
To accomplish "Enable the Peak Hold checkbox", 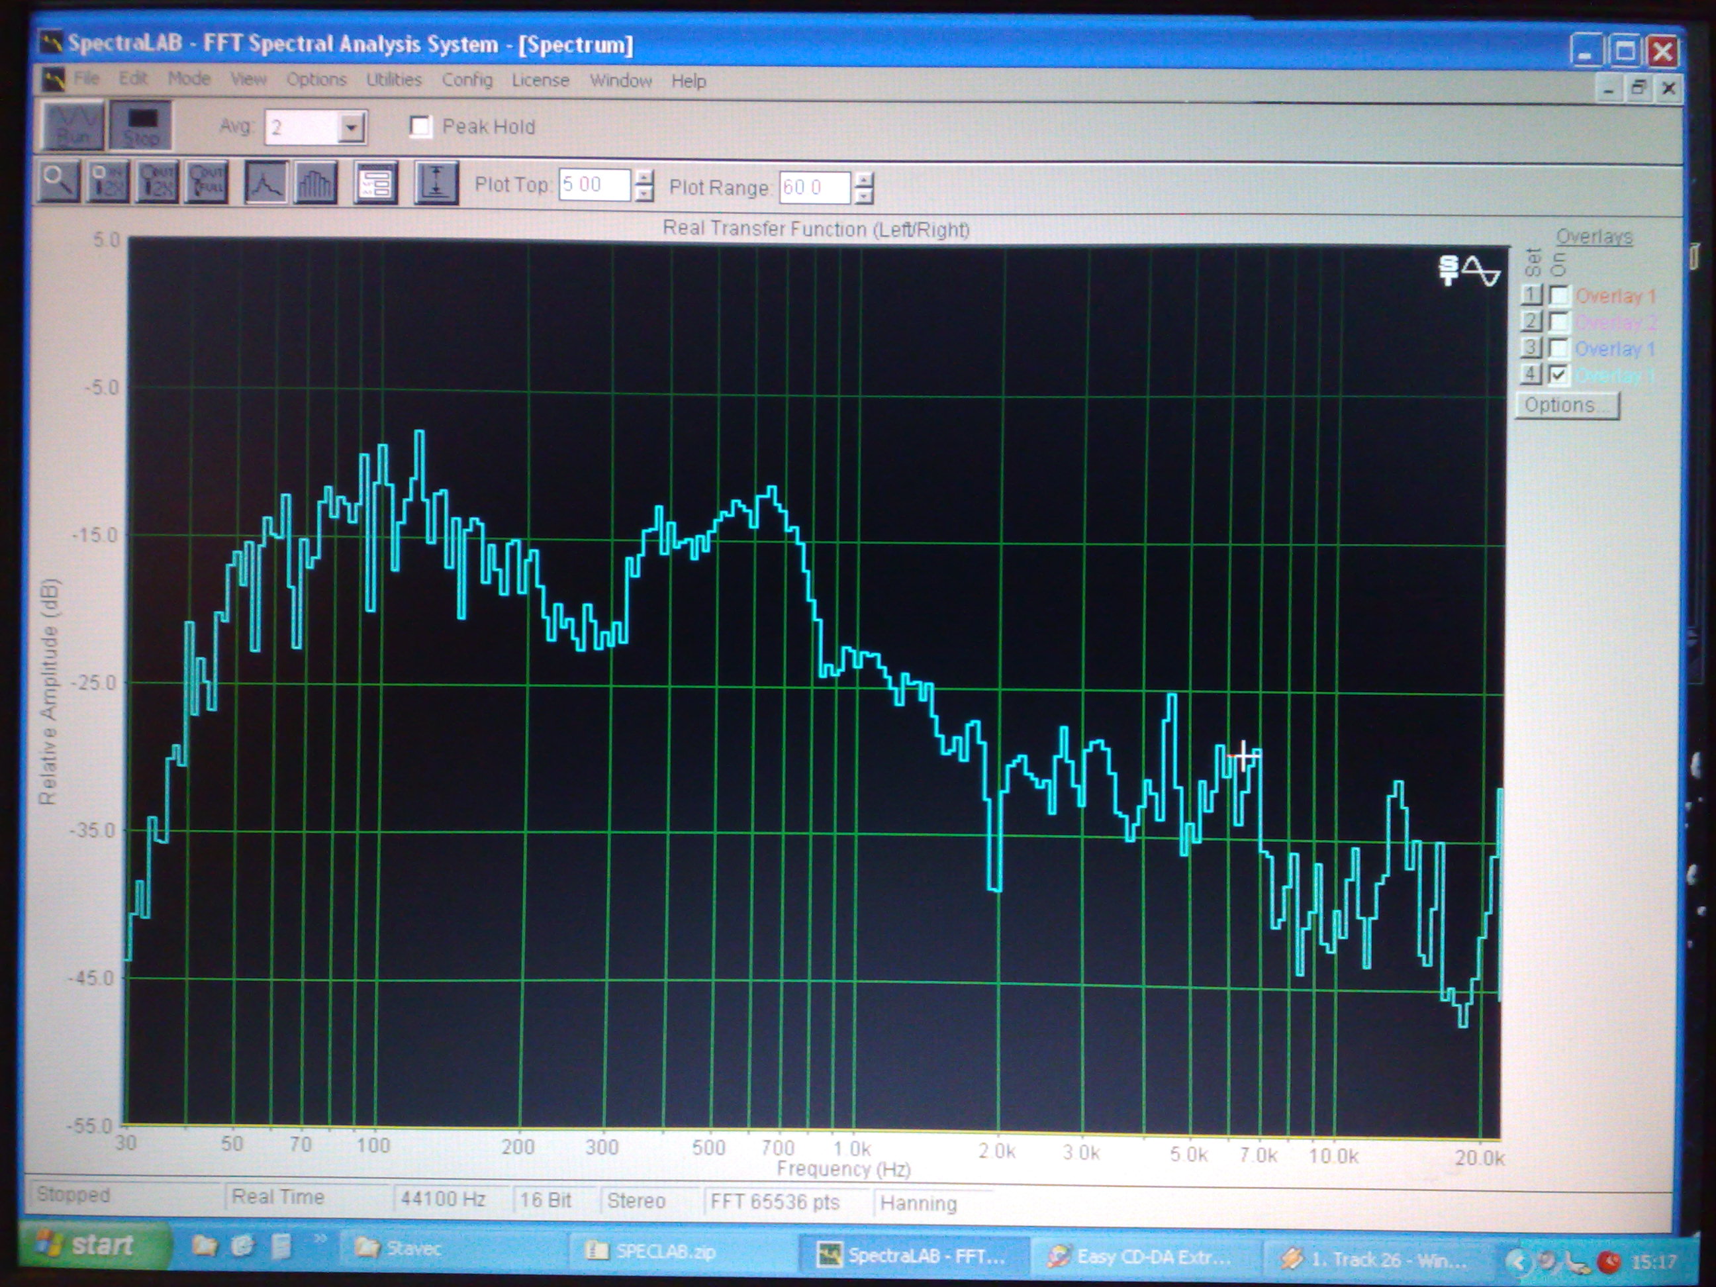I will (420, 126).
